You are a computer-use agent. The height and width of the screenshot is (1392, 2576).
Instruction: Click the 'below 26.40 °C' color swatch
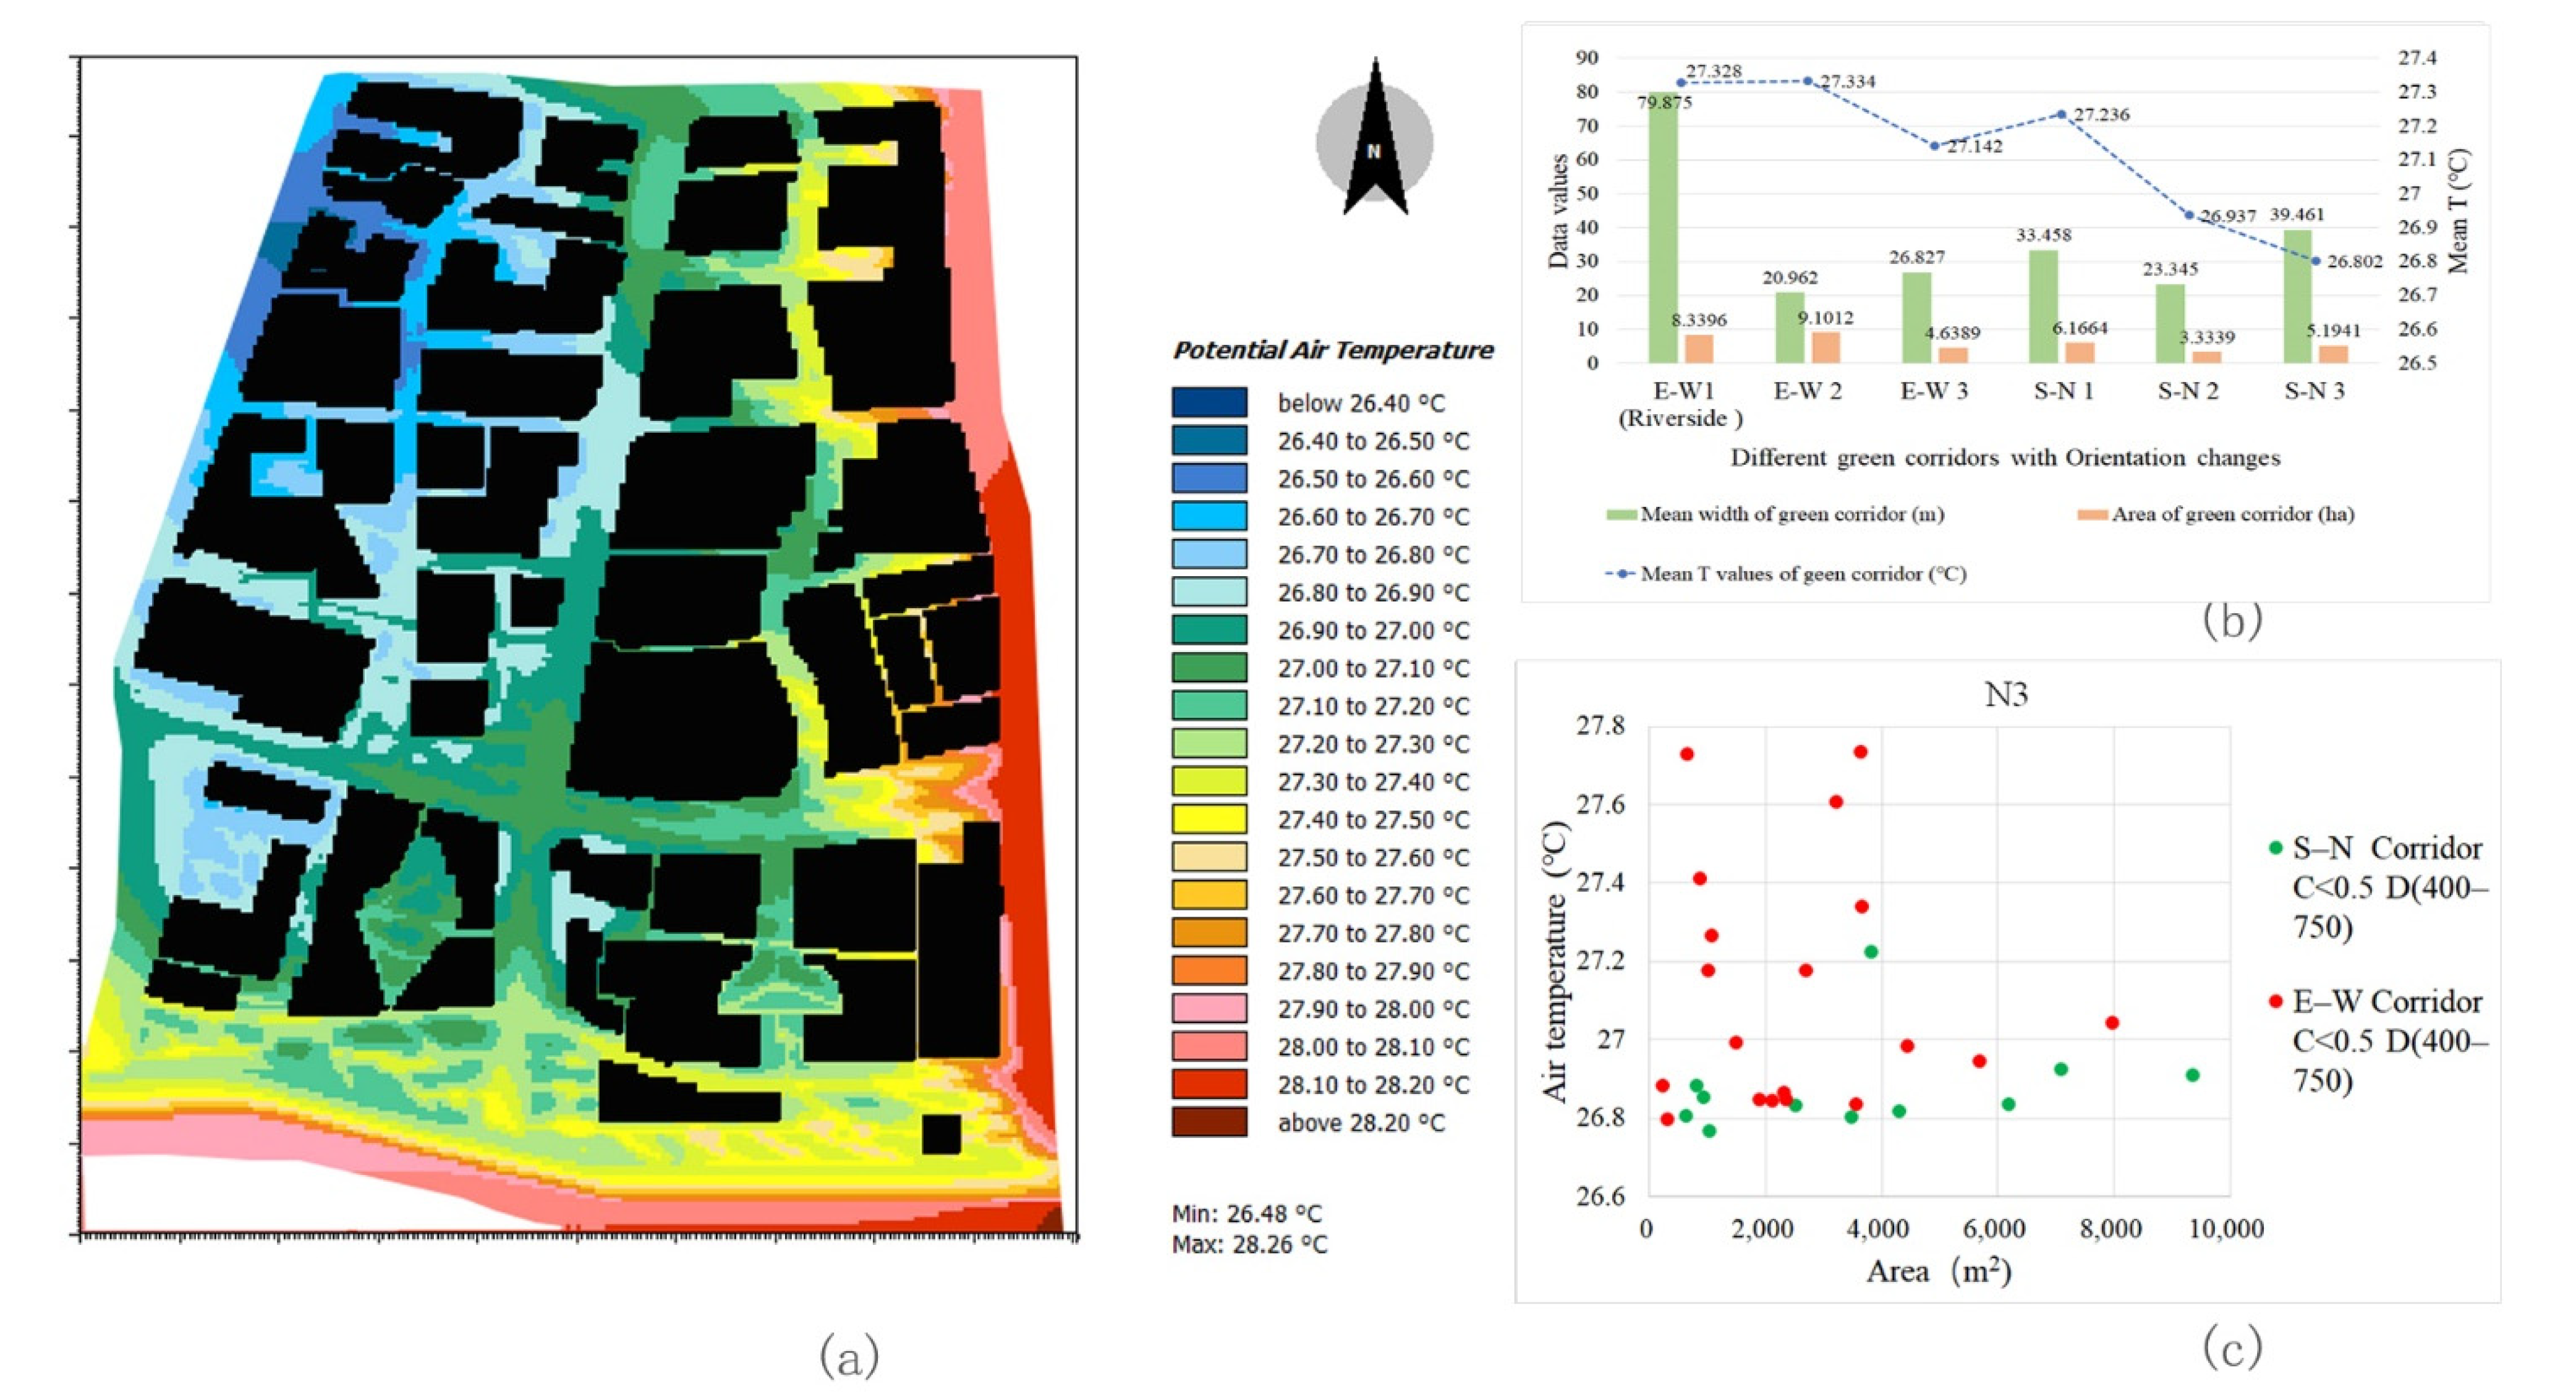[x=1209, y=403]
